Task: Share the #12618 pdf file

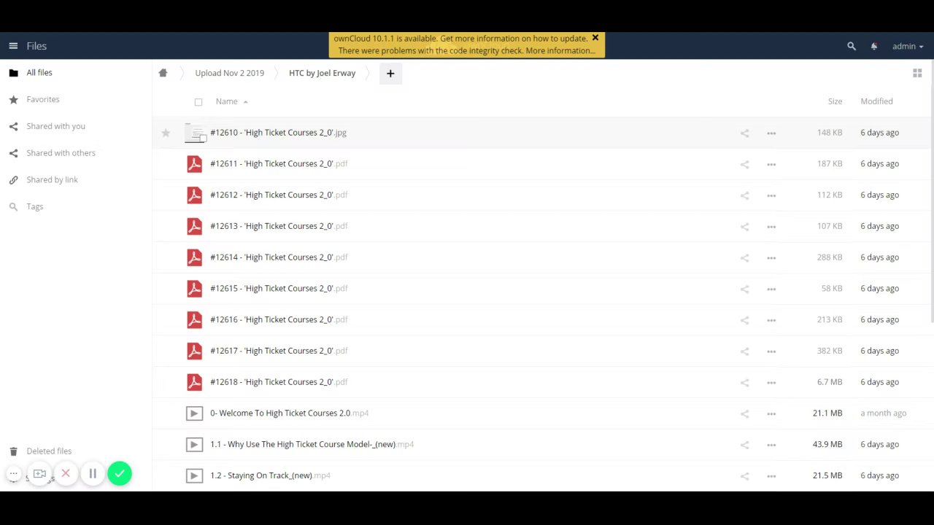Action: point(744,383)
